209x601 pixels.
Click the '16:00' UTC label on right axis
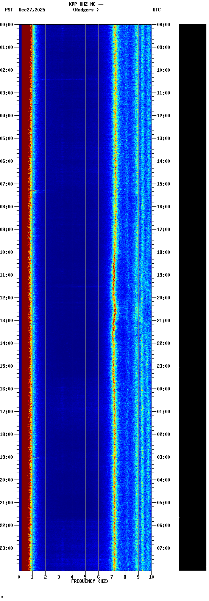pos(164,207)
